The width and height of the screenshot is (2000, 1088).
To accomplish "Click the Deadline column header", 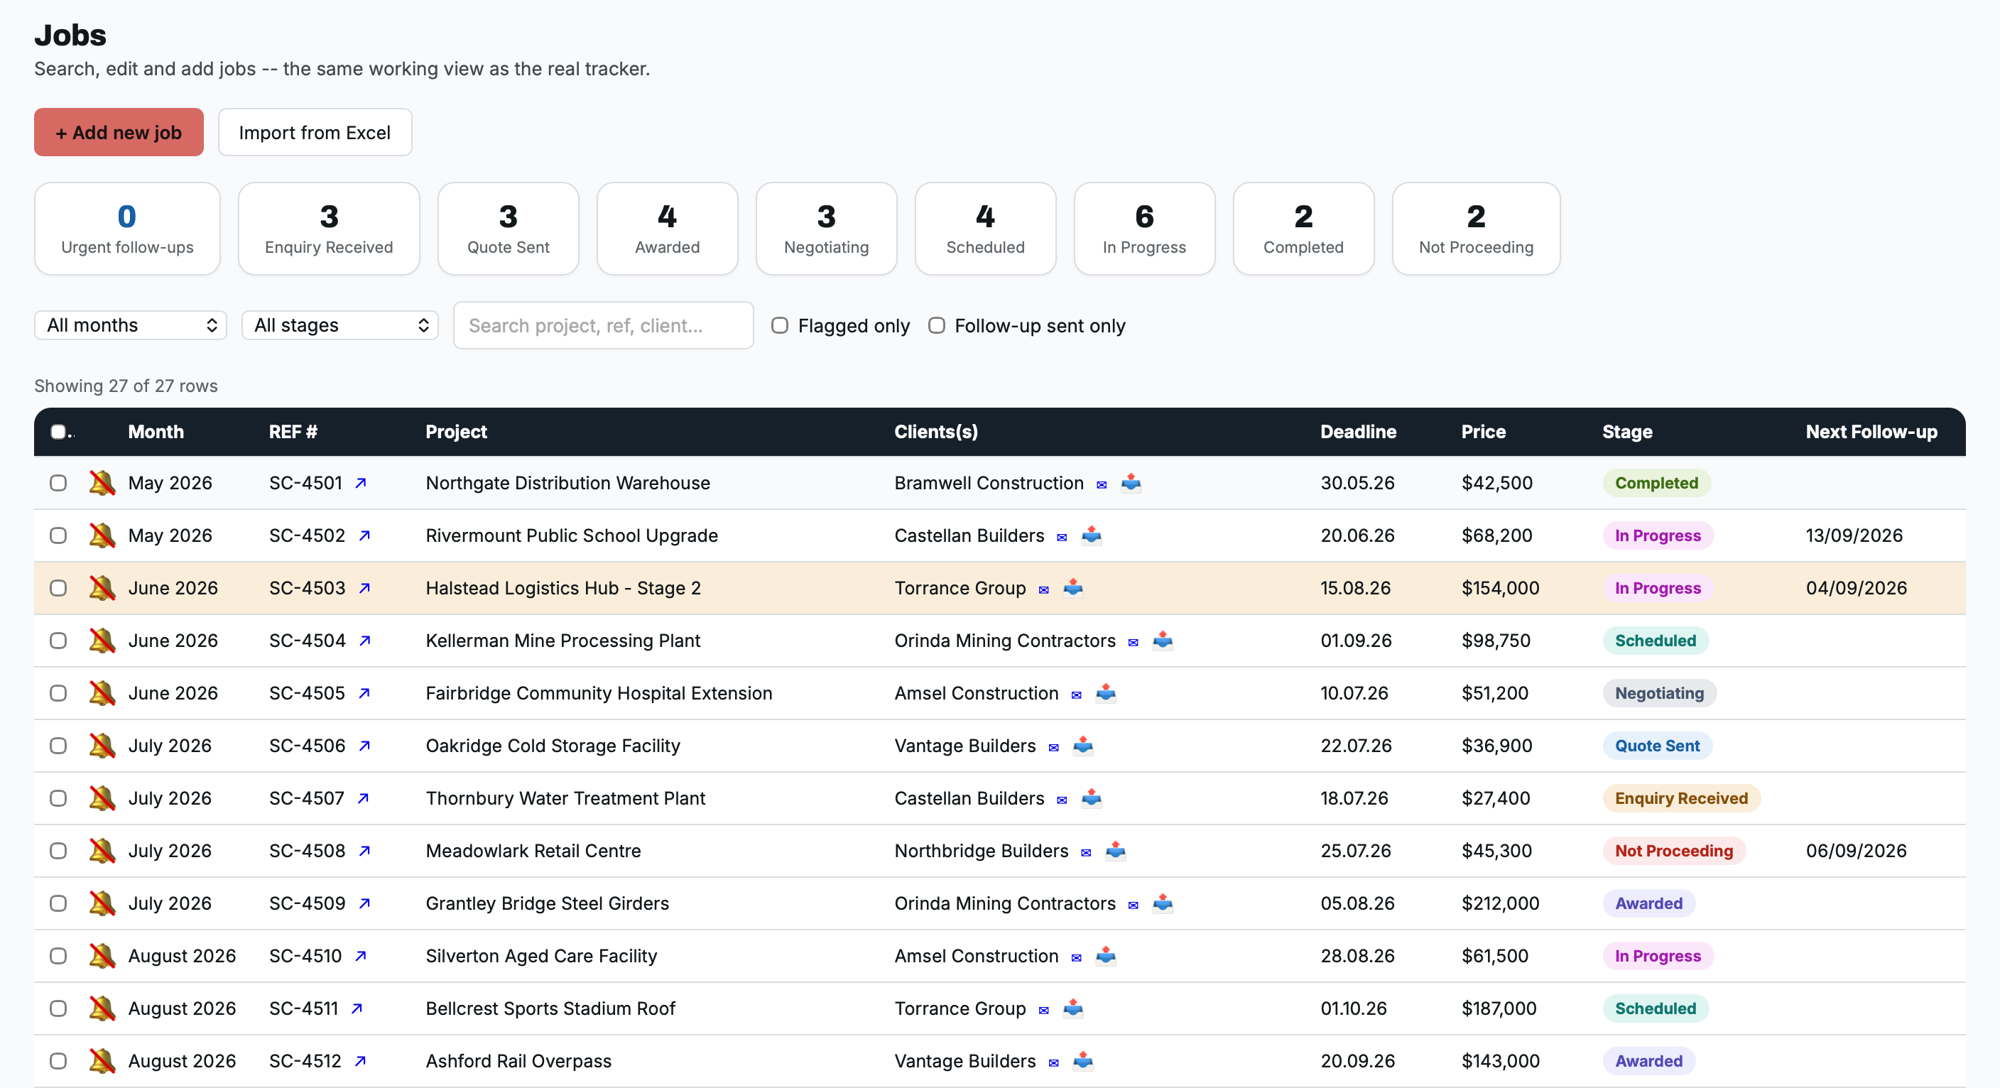I will click(1358, 432).
